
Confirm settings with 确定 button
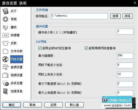click(x=12, y=105)
